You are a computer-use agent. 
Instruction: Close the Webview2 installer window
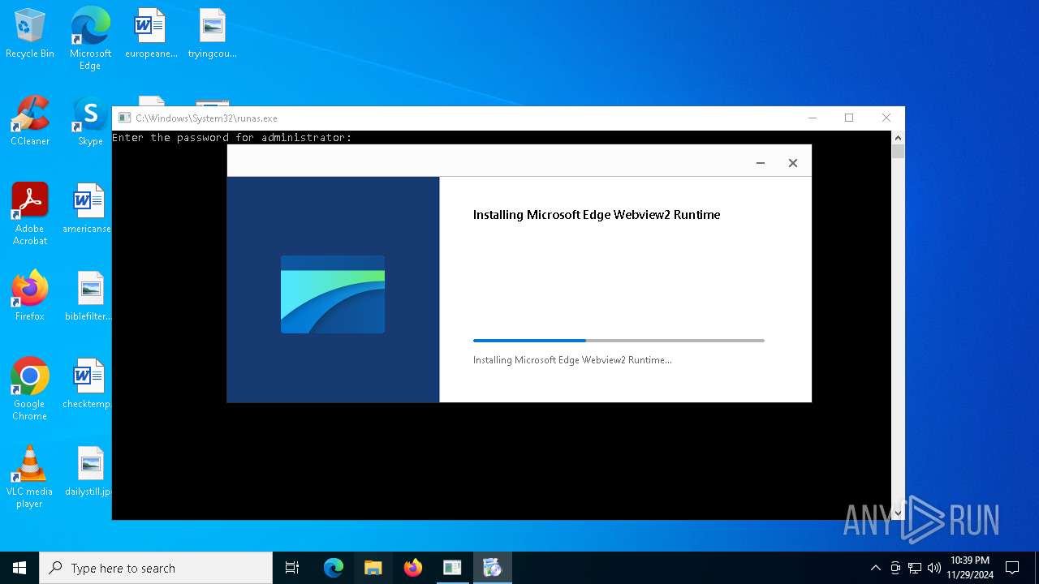[793, 163]
